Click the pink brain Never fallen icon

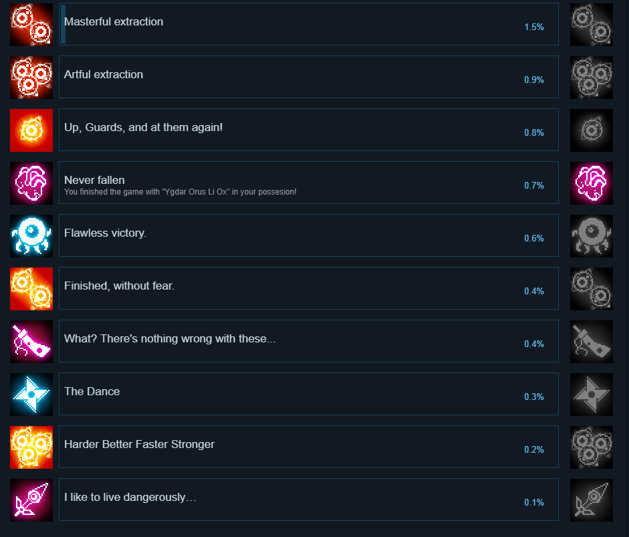click(x=31, y=183)
